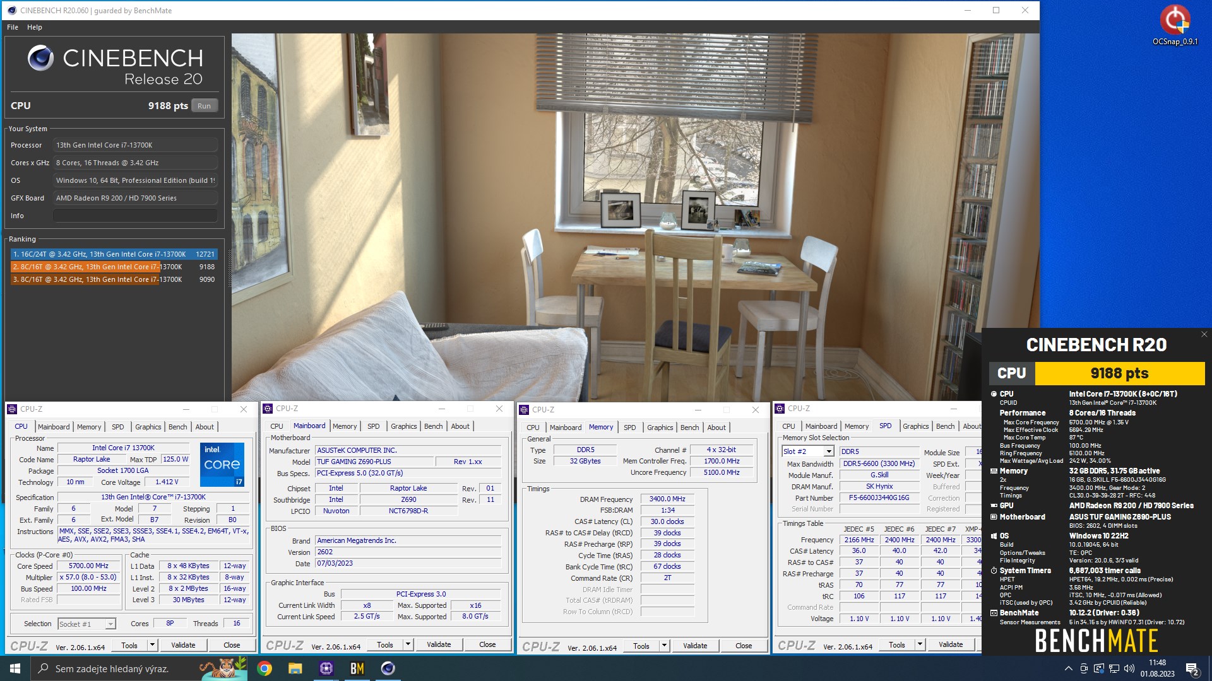Open the notification center with 2 alerts
Screen dimensions: 1212x681
pyautogui.click(x=1192, y=669)
